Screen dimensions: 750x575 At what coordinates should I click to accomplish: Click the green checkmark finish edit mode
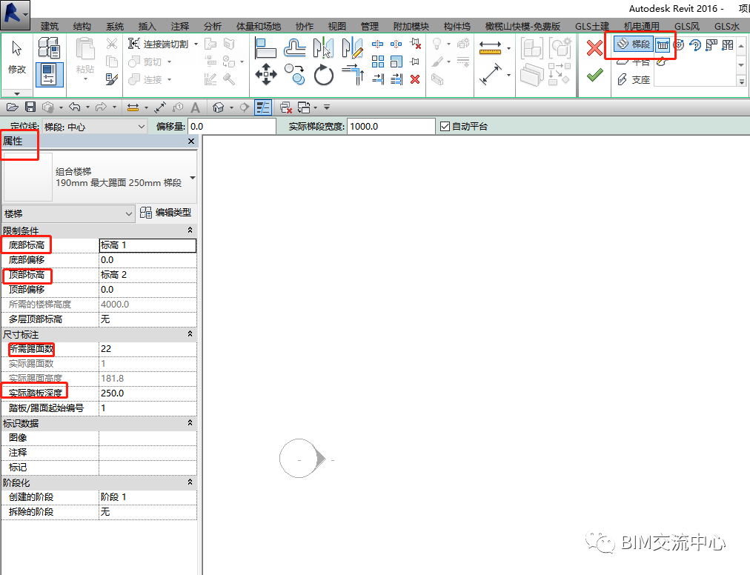tap(594, 75)
